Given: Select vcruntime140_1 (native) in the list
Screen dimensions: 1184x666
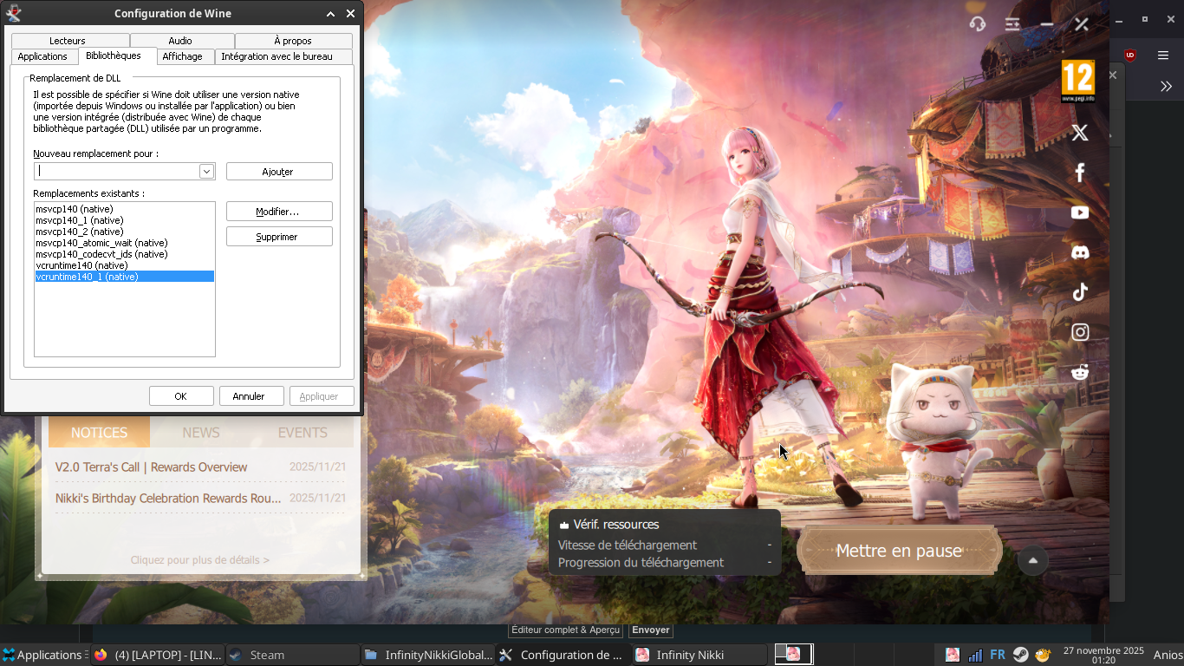Looking at the screenshot, I should [124, 277].
